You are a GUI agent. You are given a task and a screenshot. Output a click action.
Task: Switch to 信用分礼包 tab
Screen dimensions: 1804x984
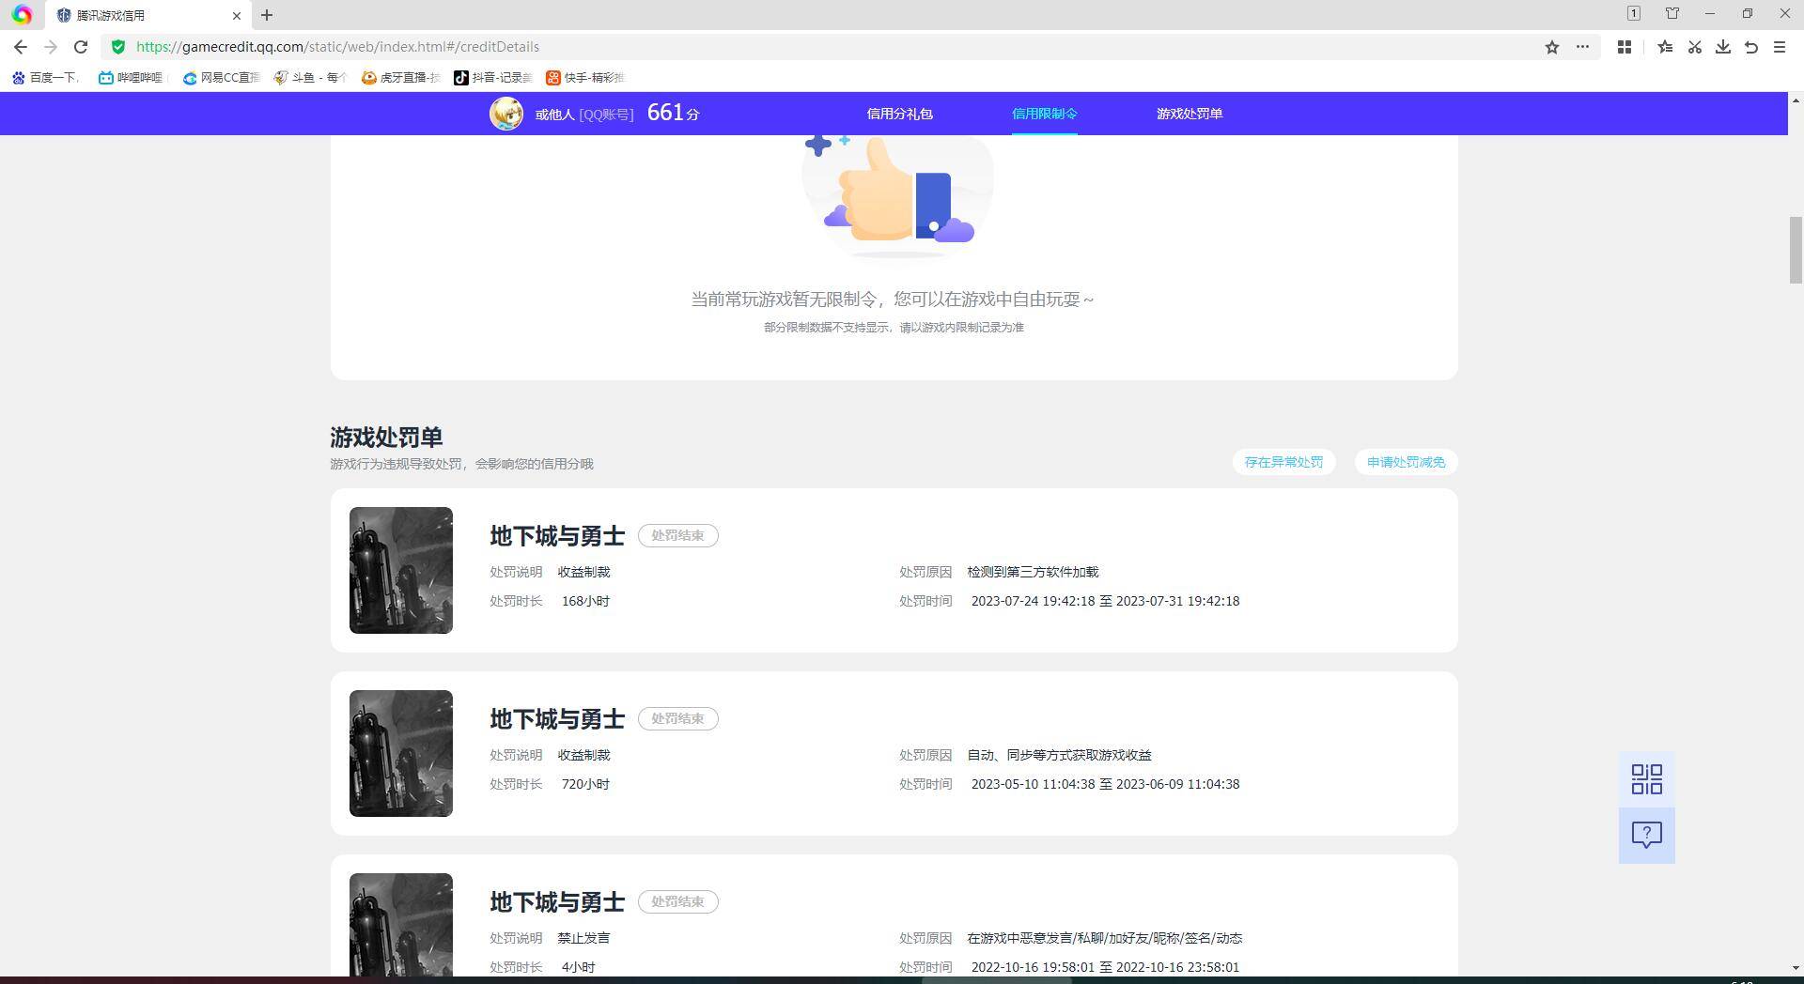(899, 114)
